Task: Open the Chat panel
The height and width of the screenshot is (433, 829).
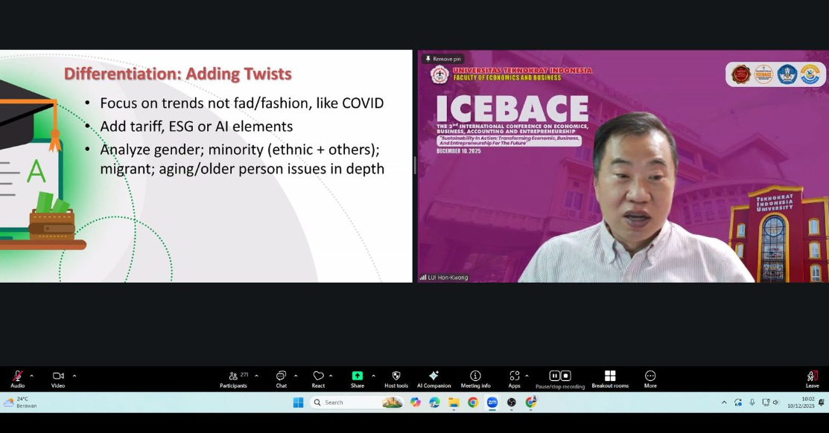Action: [x=281, y=376]
